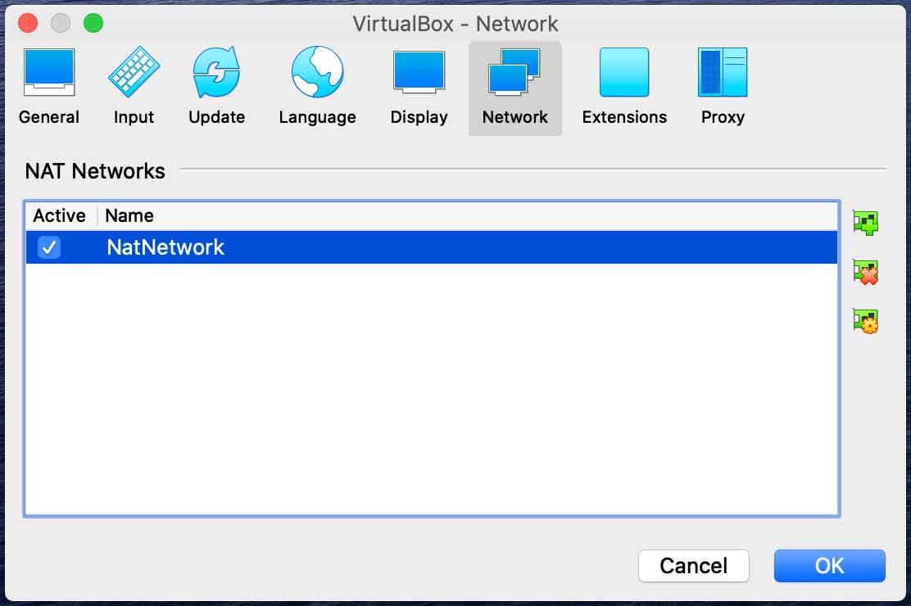Confirm changes with OK
The image size is (911, 606).
point(829,565)
